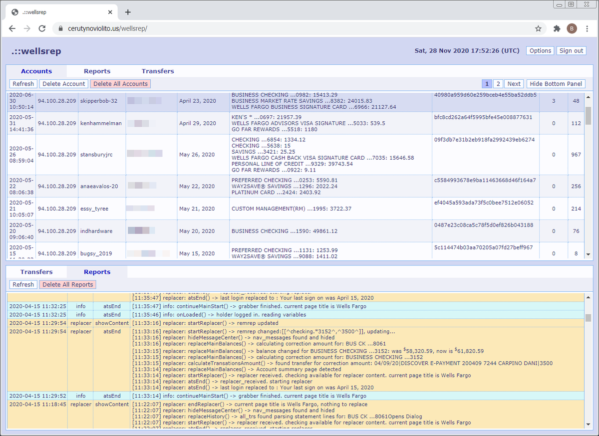Switch to the Transfers tab
Screen dimensions: 599x436
tap(158, 71)
